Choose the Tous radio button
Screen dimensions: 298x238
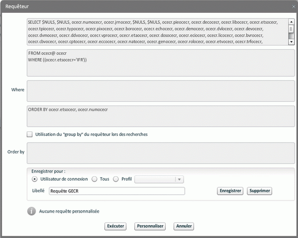point(94,179)
